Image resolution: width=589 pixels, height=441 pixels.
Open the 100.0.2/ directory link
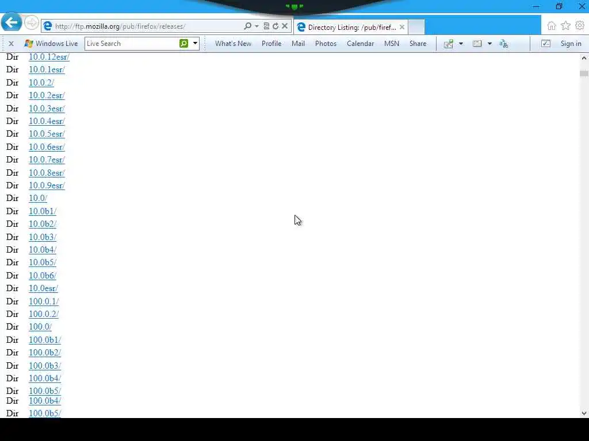coord(44,314)
